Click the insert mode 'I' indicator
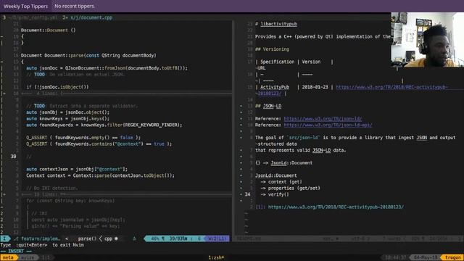Image resolution: width=464 pixels, height=261 pixels. click(4, 239)
